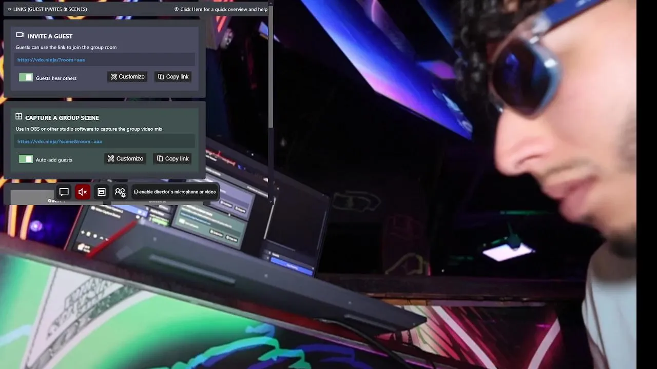Screen dimensions: 657x369
Task: Copy the guest invite link
Action: (173, 77)
